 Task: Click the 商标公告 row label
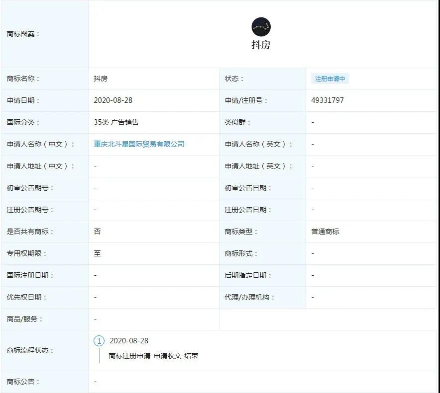point(23,382)
